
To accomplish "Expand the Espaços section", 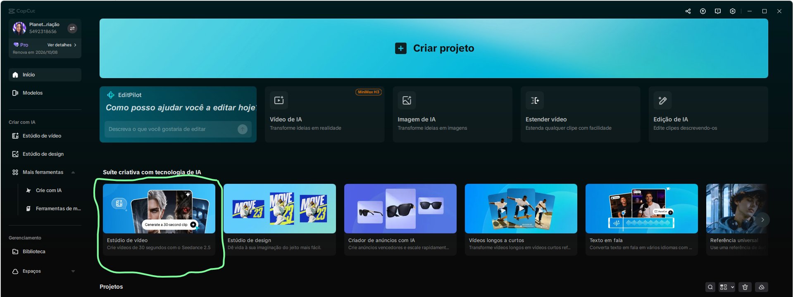I will (73, 271).
